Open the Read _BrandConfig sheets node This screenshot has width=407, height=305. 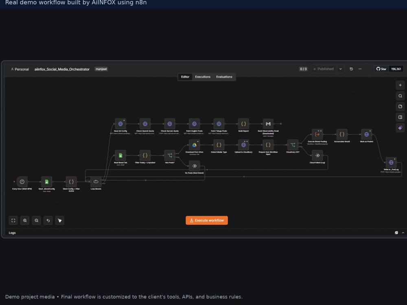pyautogui.click(x=47, y=182)
